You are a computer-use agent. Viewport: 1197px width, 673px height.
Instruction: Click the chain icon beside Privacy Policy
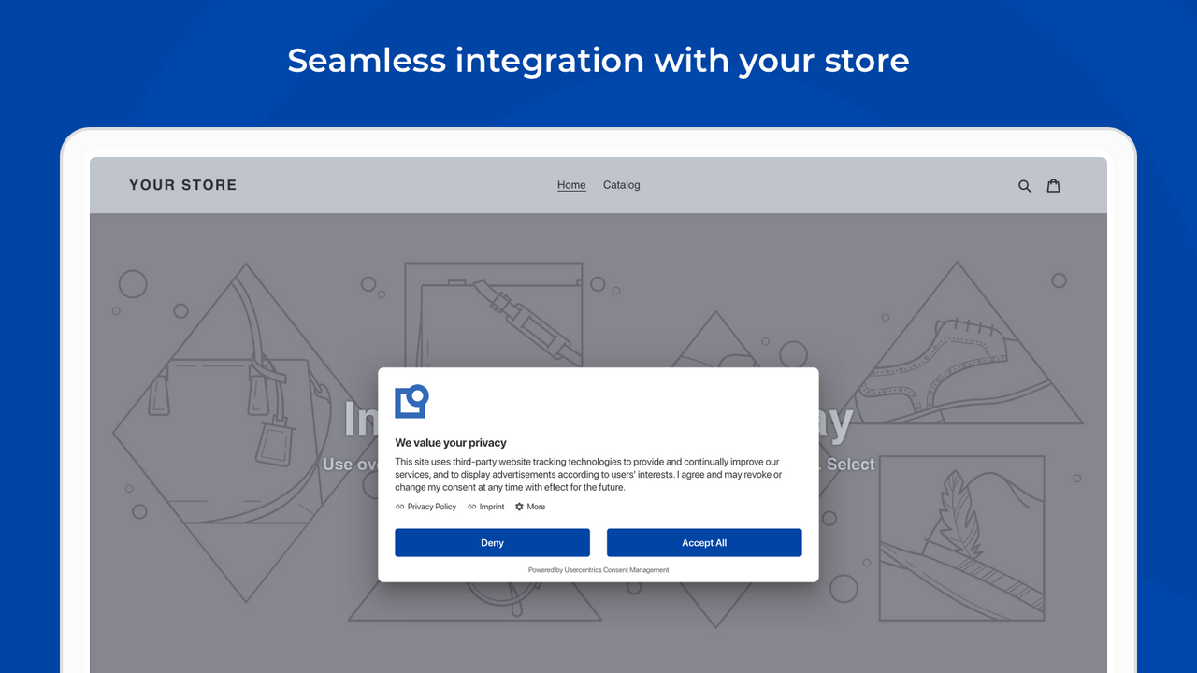click(x=399, y=507)
